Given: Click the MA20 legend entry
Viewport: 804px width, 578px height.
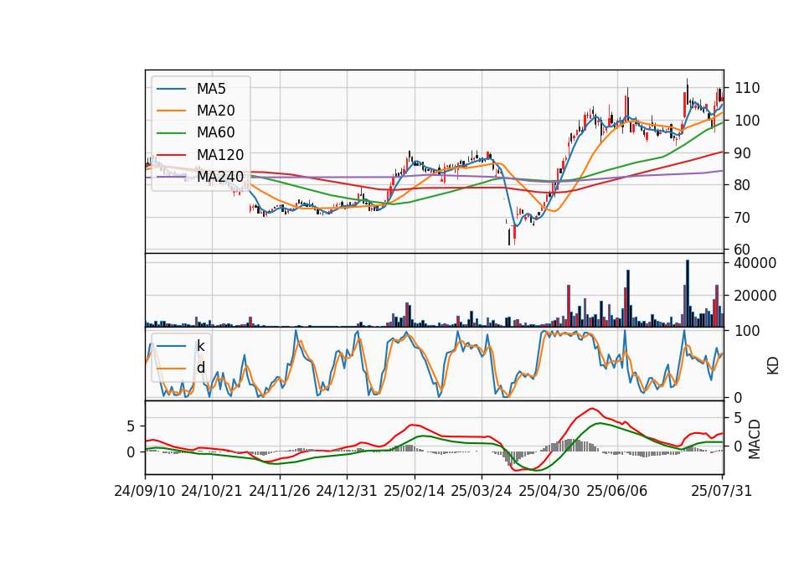Looking at the screenshot, I should tap(196, 111).
